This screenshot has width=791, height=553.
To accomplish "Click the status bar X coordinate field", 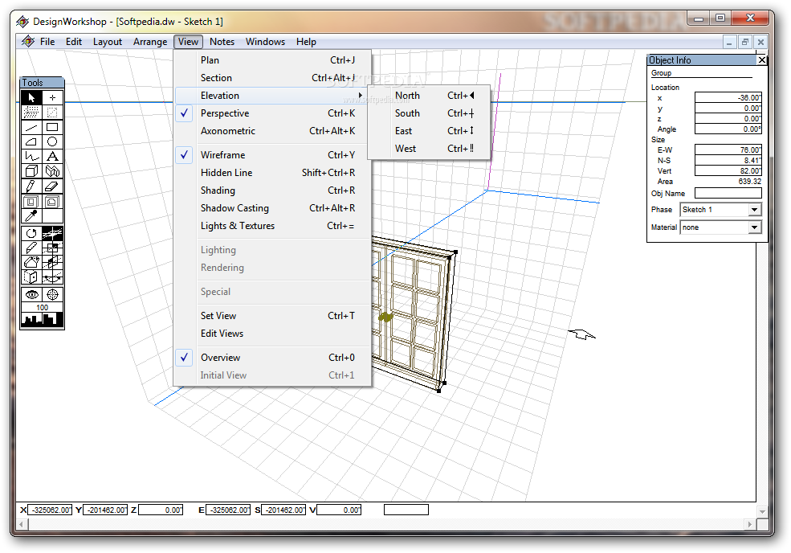I will (x=50, y=510).
